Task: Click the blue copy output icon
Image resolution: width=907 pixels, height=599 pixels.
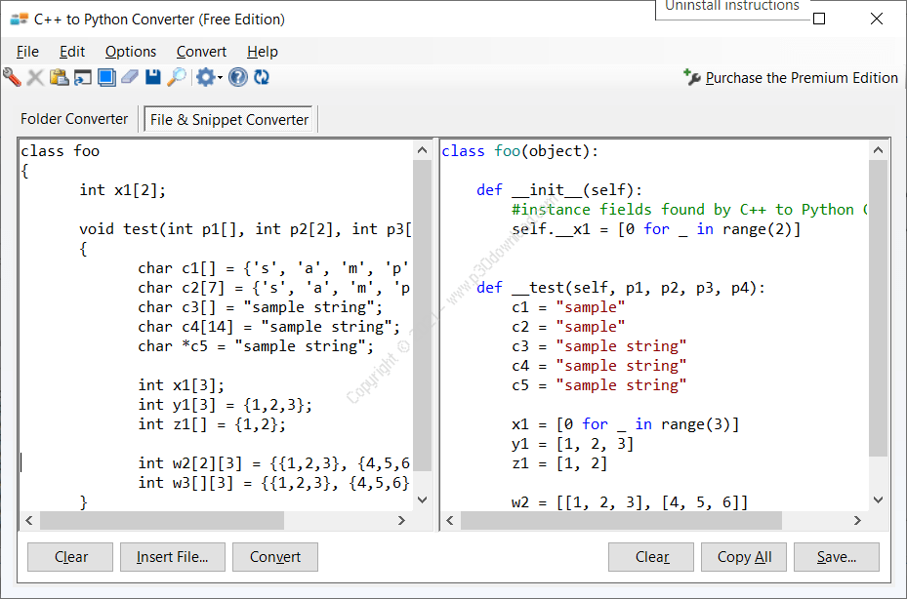Action: 104,76
